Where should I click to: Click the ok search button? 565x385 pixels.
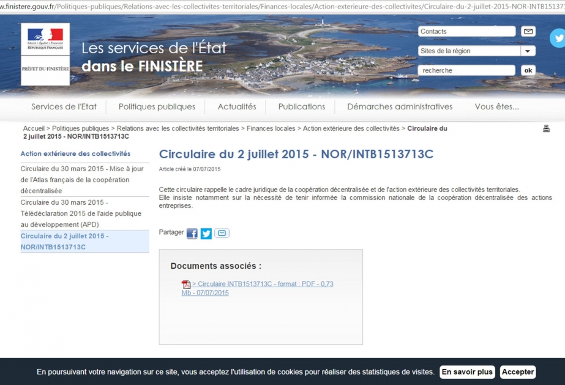pyautogui.click(x=528, y=70)
